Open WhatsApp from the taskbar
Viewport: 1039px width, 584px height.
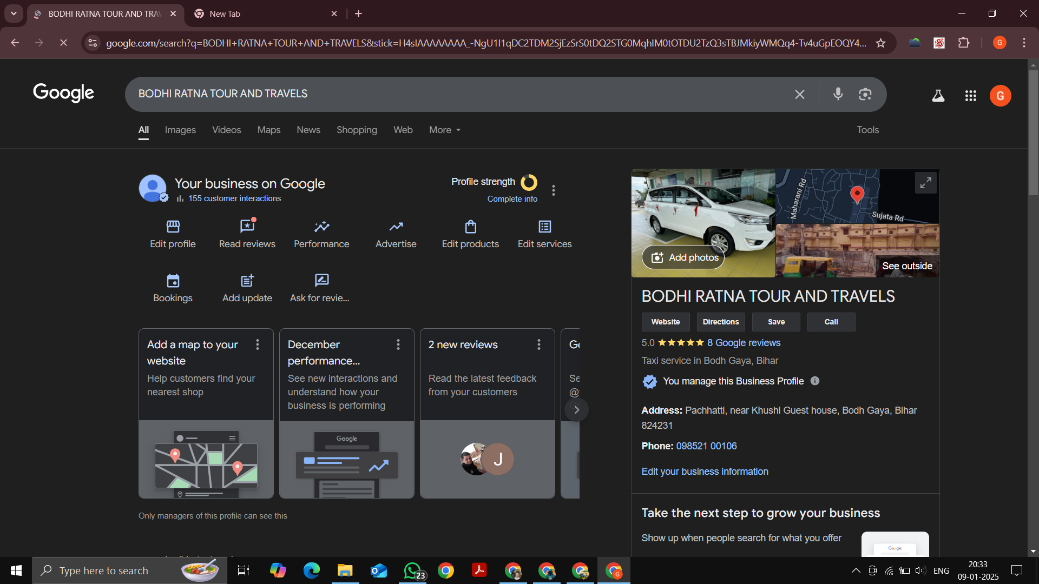(413, 571)
